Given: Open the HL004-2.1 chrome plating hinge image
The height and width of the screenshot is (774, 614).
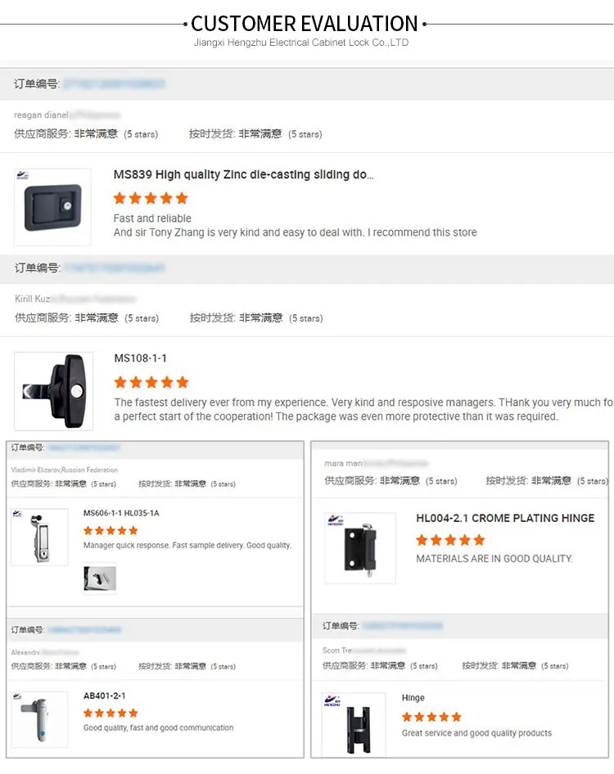Looking at the screenshot, I should tap(360, 548).
